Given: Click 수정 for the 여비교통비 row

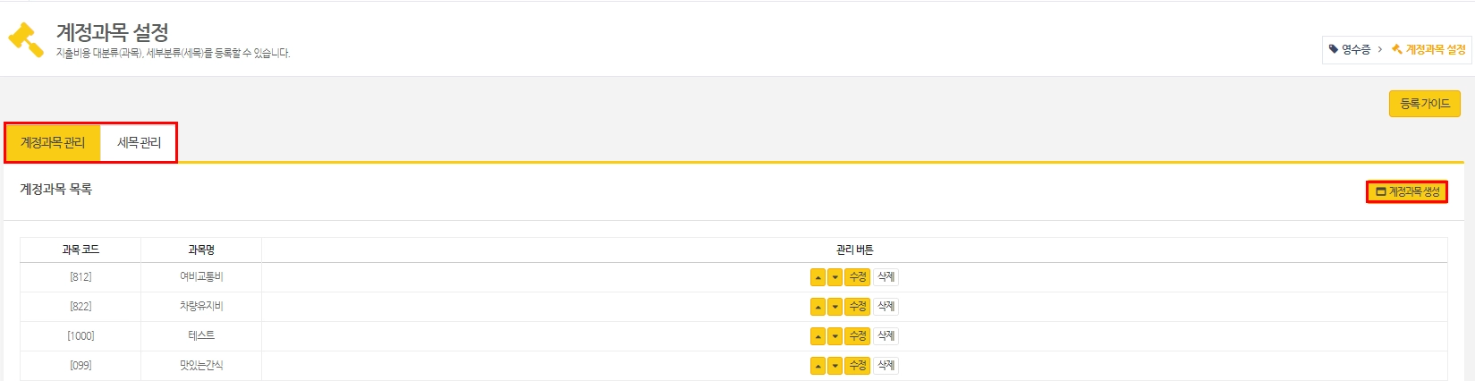Looking at the screenshot, I should click(x=858, y=277).
